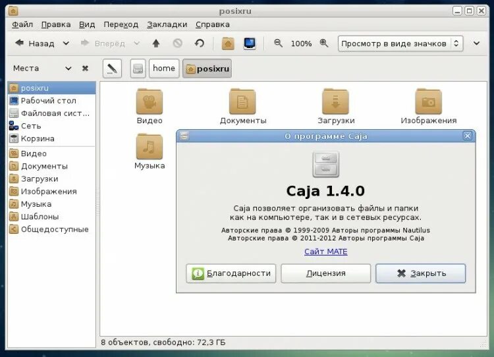Select the Загрузки folder icon
The width and height of the screenshot is (494, 357).
tap(335, 101)
